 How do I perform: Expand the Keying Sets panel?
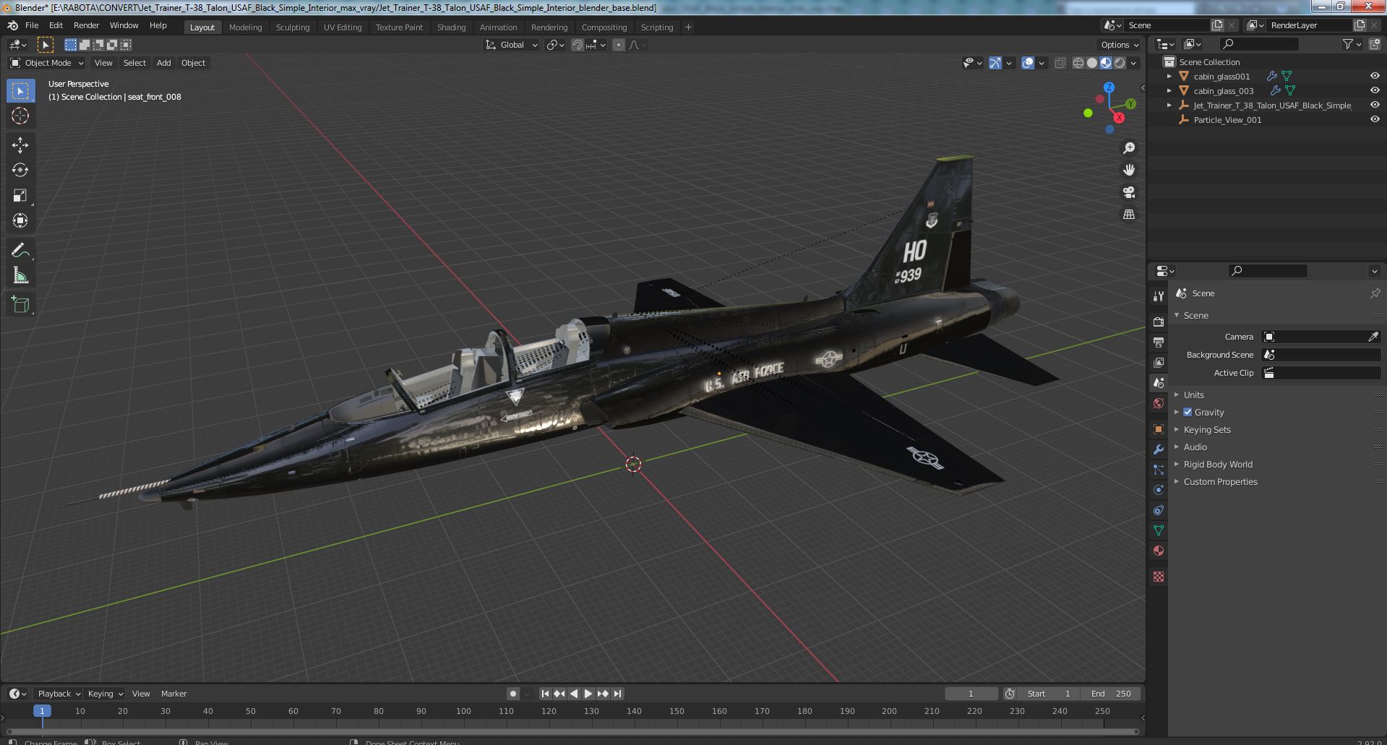(x=1207, y=429)
